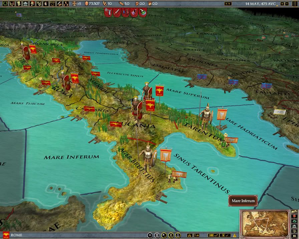
Task: Click the Lucania province label
Action: (x=138, y=125)
